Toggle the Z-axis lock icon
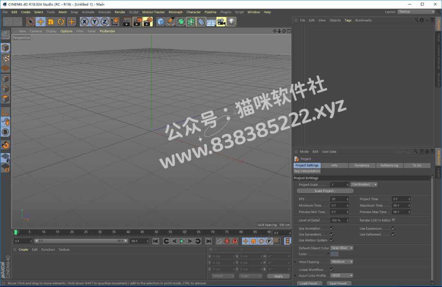 [105, 22]
